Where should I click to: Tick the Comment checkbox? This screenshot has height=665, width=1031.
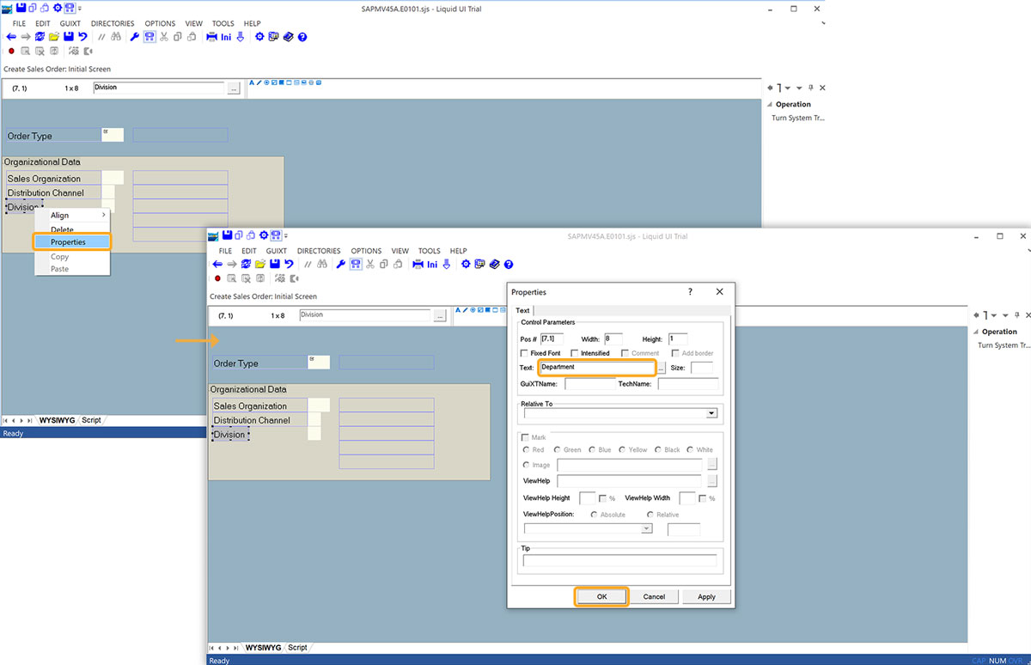pos(625,353)
